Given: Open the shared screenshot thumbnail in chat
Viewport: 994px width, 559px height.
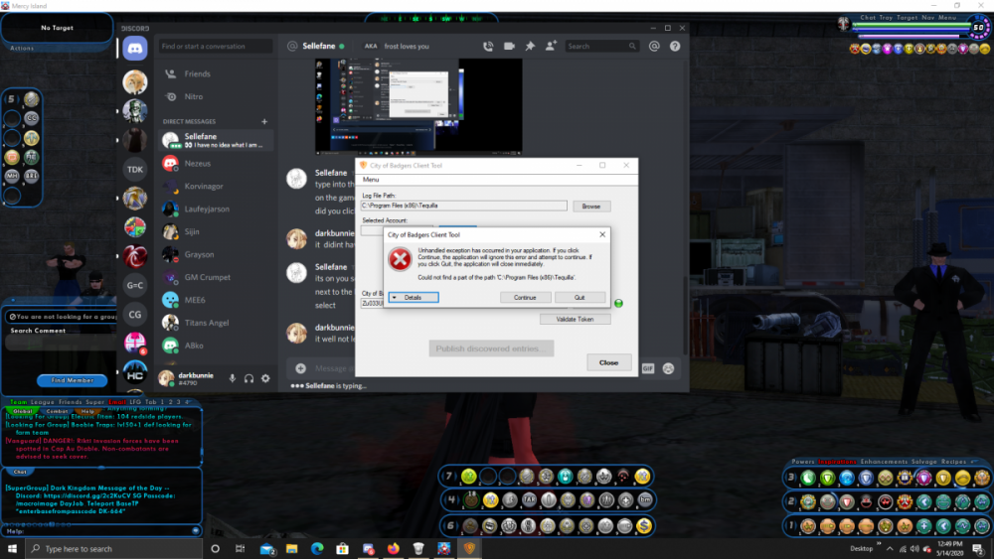Looking at the screenshot, I should coord(418,106).
